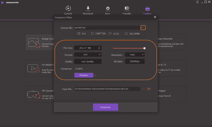Image resolution: width=212 pixels, height=127 pixels.
Task: Open the Transfer tab
Action: [127, 10]
